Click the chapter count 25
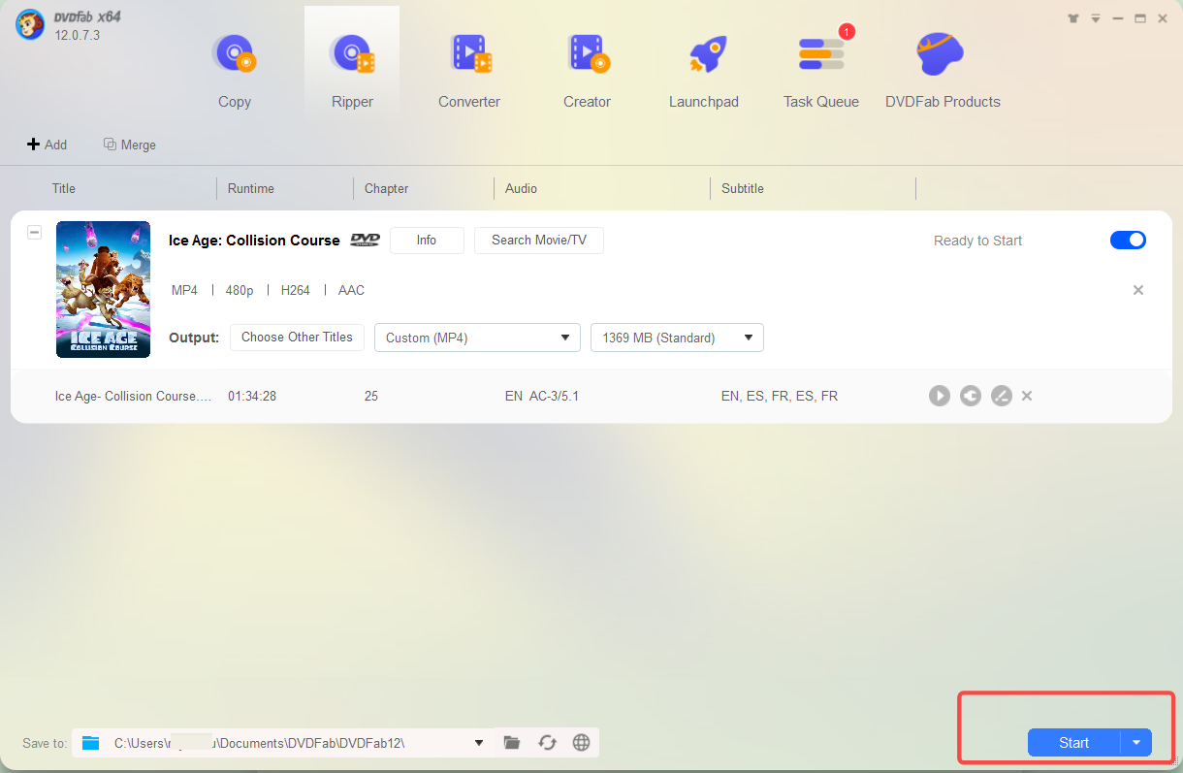 click(x=371, y=396)
